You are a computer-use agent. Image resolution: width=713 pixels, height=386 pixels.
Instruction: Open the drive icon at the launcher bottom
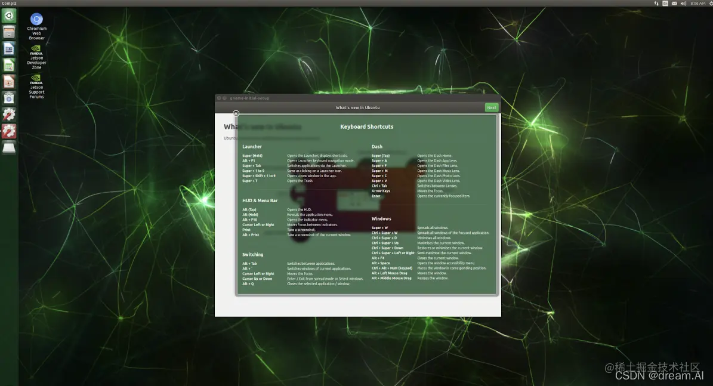8,147
